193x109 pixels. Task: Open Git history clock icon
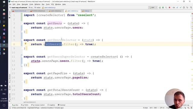click(184, 8)
